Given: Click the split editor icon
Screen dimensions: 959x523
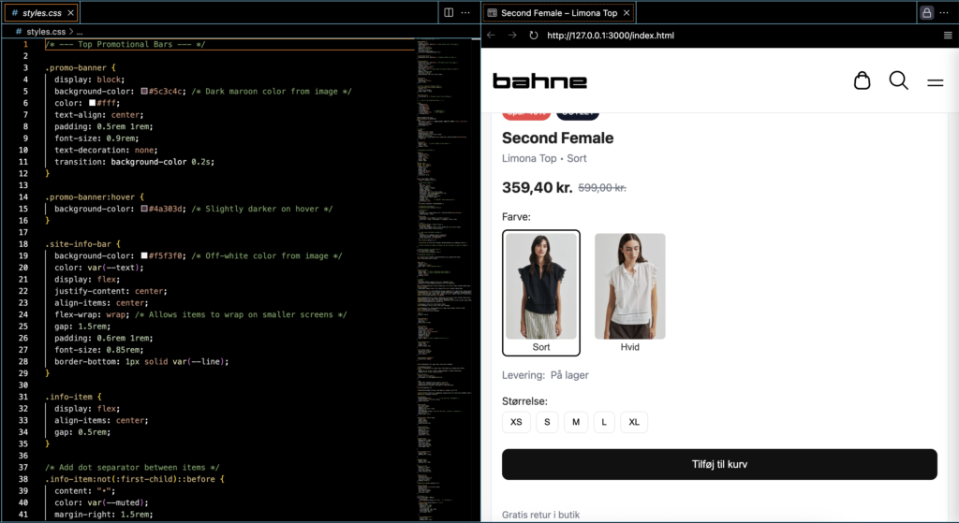Looking at the screenshot, I should tap(449, 12).
